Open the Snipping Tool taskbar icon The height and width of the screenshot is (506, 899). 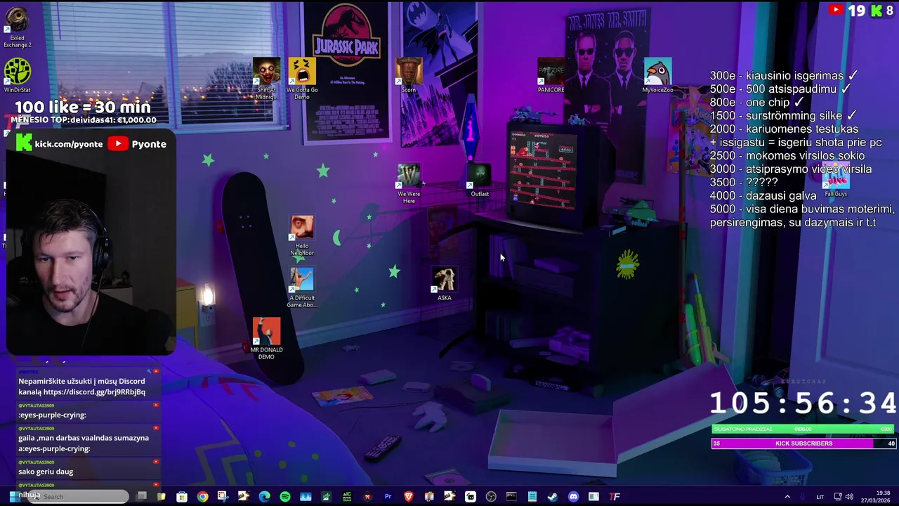223,496
